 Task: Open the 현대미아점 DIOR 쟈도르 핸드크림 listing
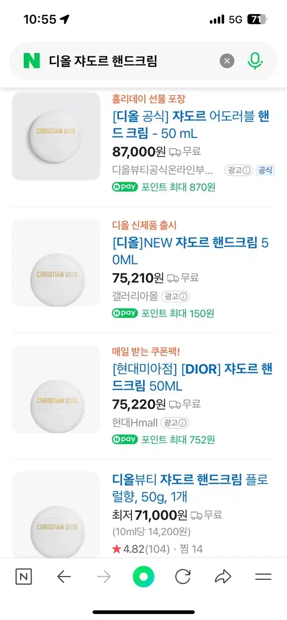(x=192, y=377)
